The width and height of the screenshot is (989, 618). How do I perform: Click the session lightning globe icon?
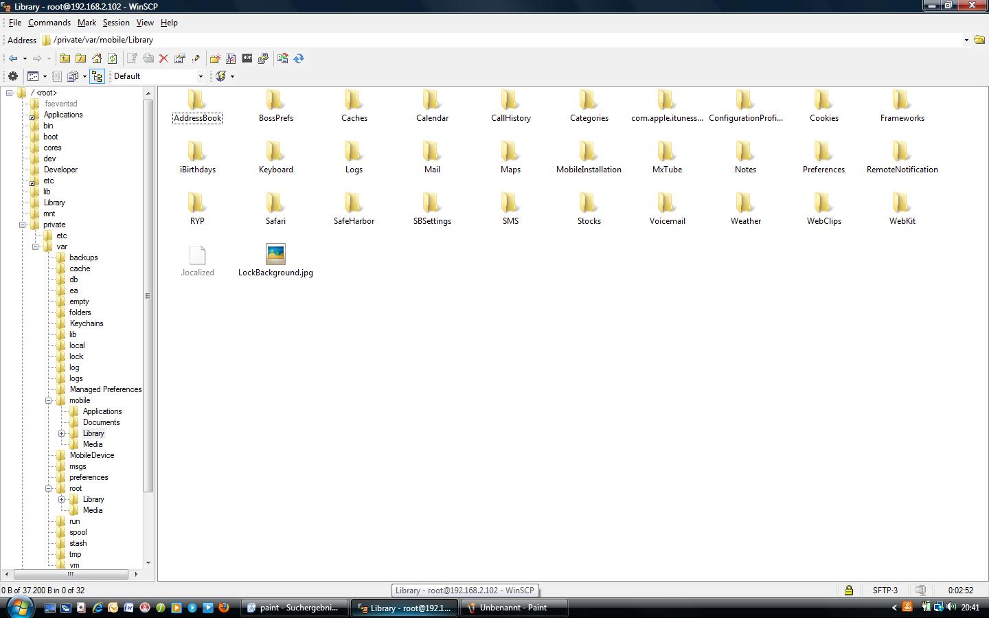221,76
